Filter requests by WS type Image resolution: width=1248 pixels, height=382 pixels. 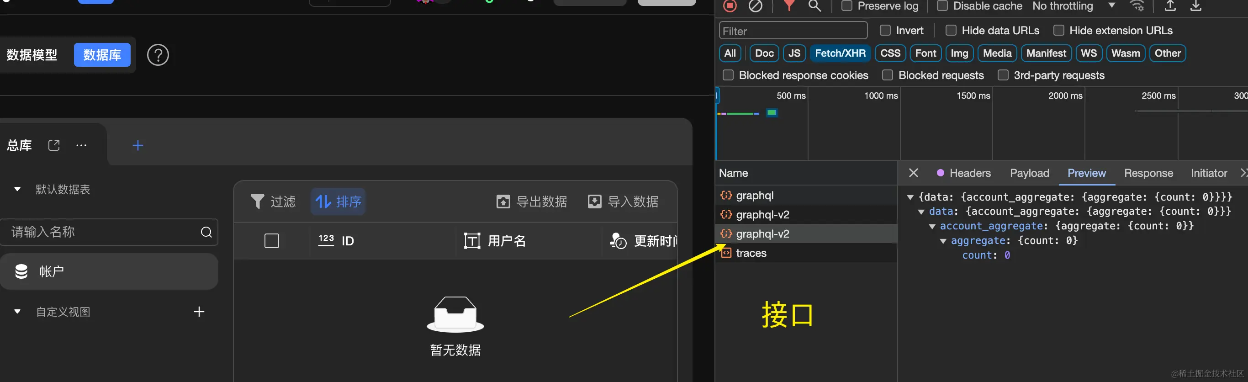1089,53
